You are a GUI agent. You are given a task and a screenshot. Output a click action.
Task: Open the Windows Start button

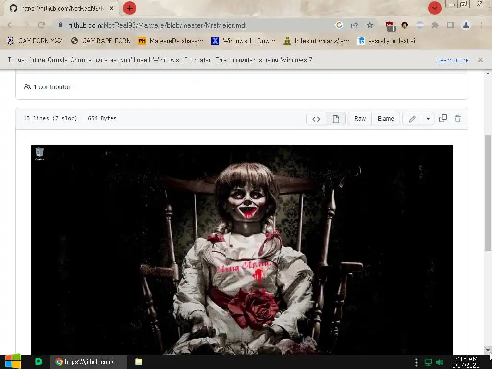coord(12,362)
